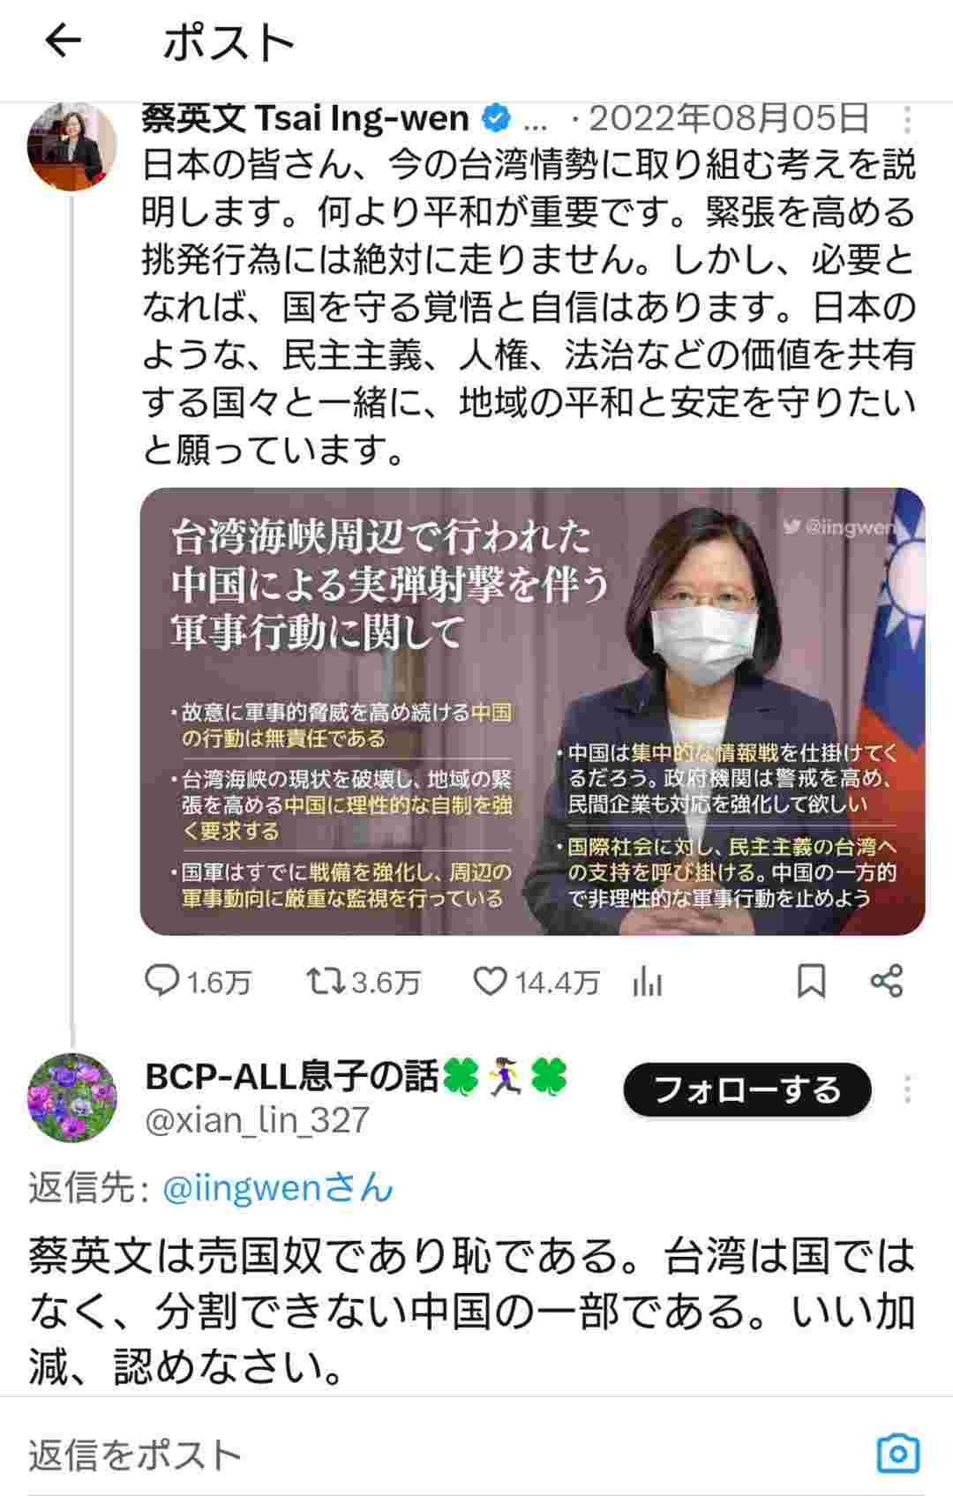Go back using the arrow icon
Viewport: 953px width, 1496px height.
pyautogui.click(x=63, y=41)
